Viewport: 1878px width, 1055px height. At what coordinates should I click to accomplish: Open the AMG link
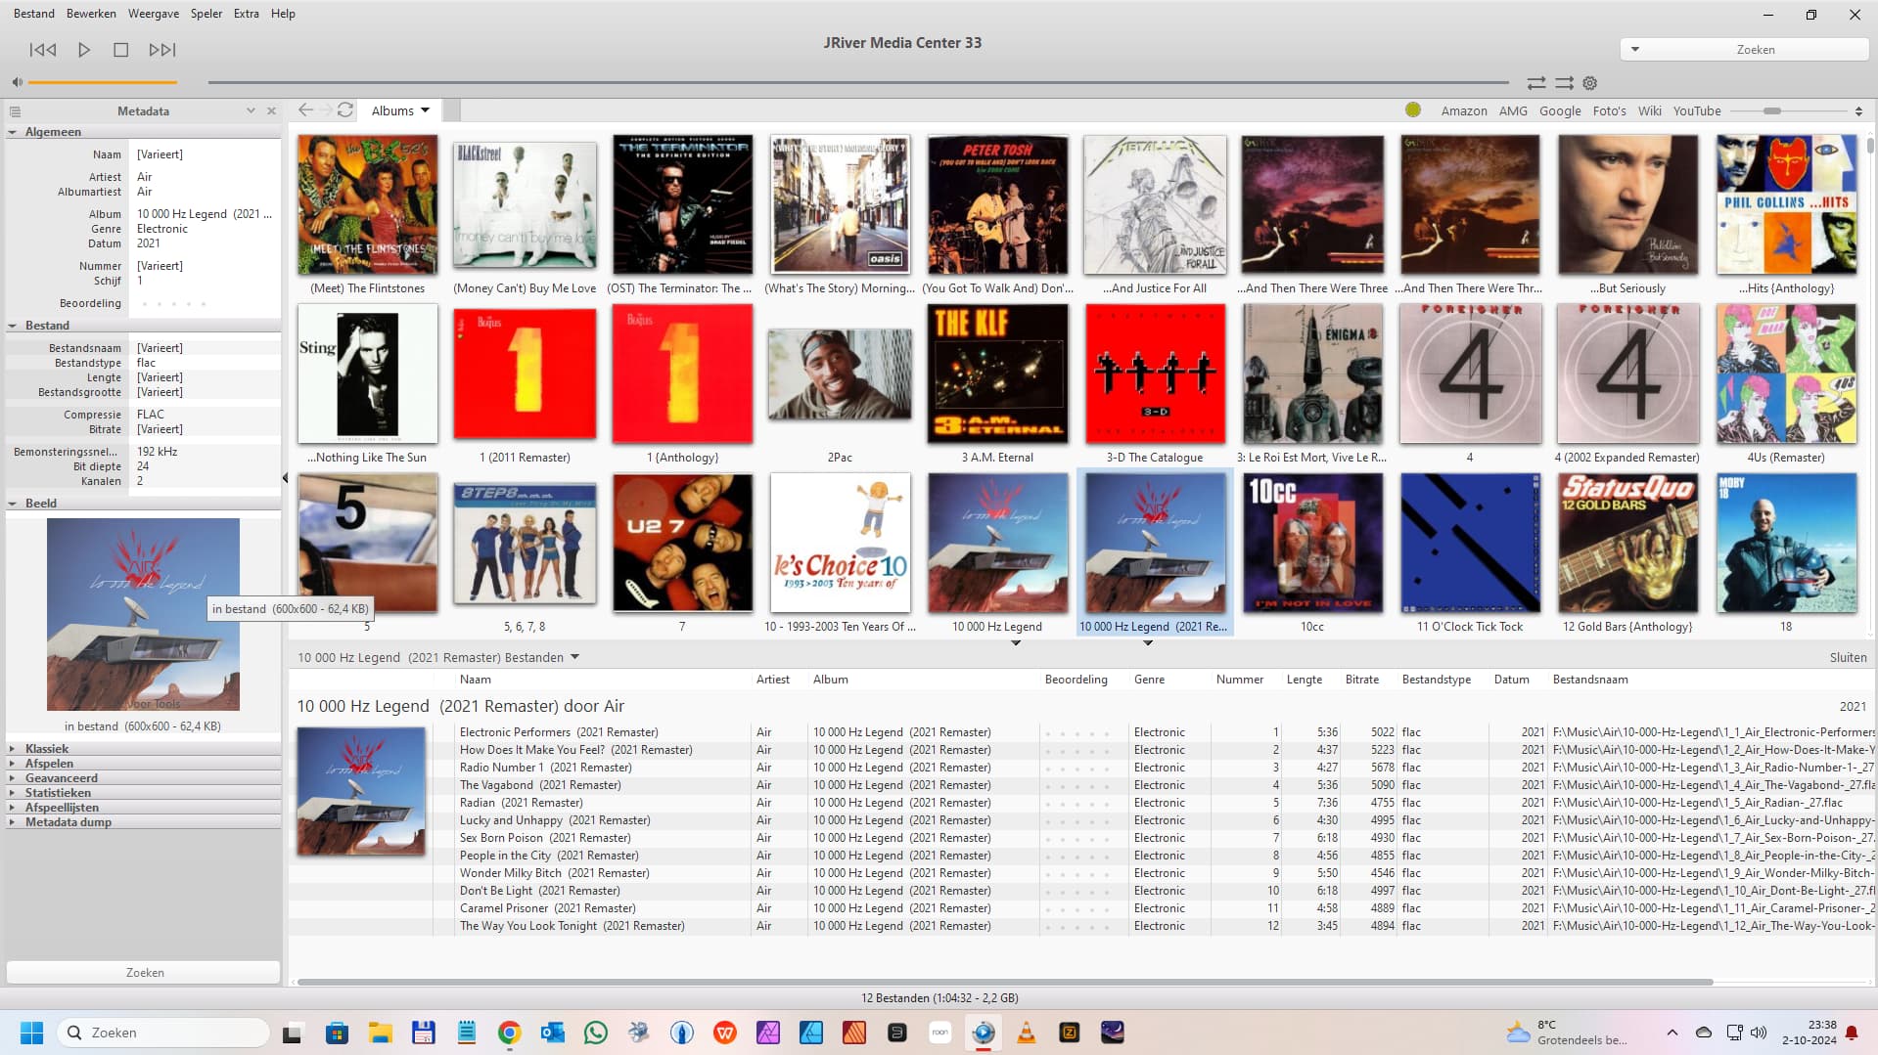pyautogui.click(x=1513, y=111)
